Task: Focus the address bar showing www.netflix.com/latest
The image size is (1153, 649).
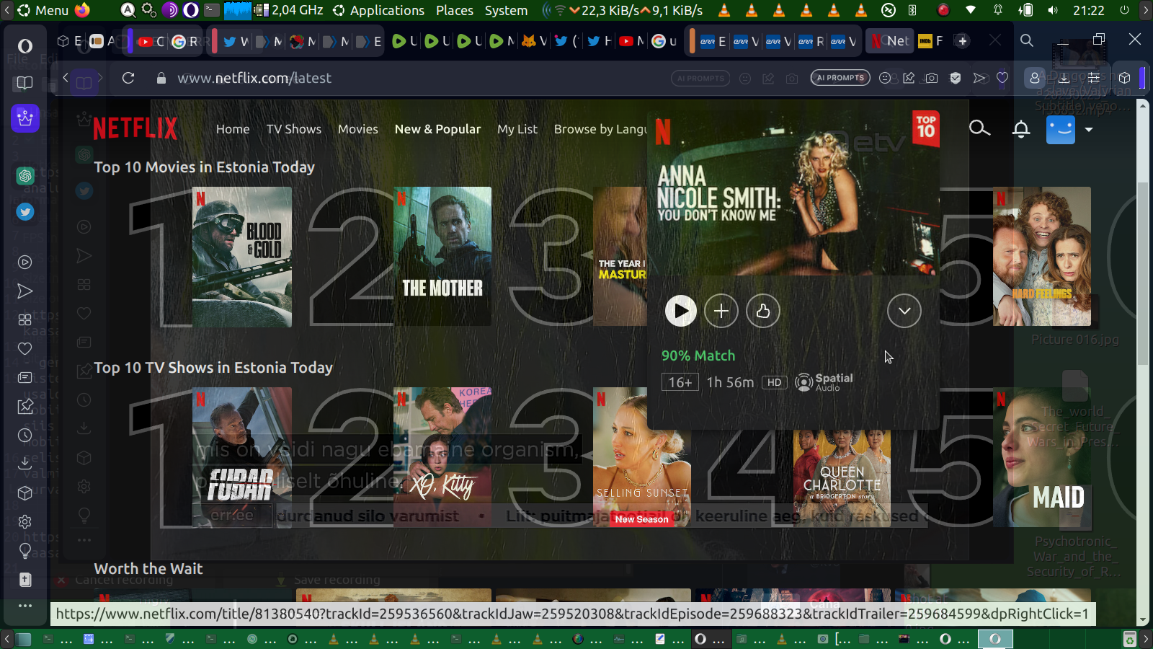Action: [254, 78]
